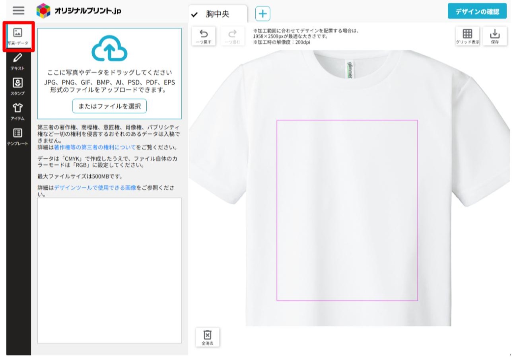Image resolution: width=517 pixels, height=358 pixels.
Task: Click inside the pink print area frame
Action: pos(347,210)
